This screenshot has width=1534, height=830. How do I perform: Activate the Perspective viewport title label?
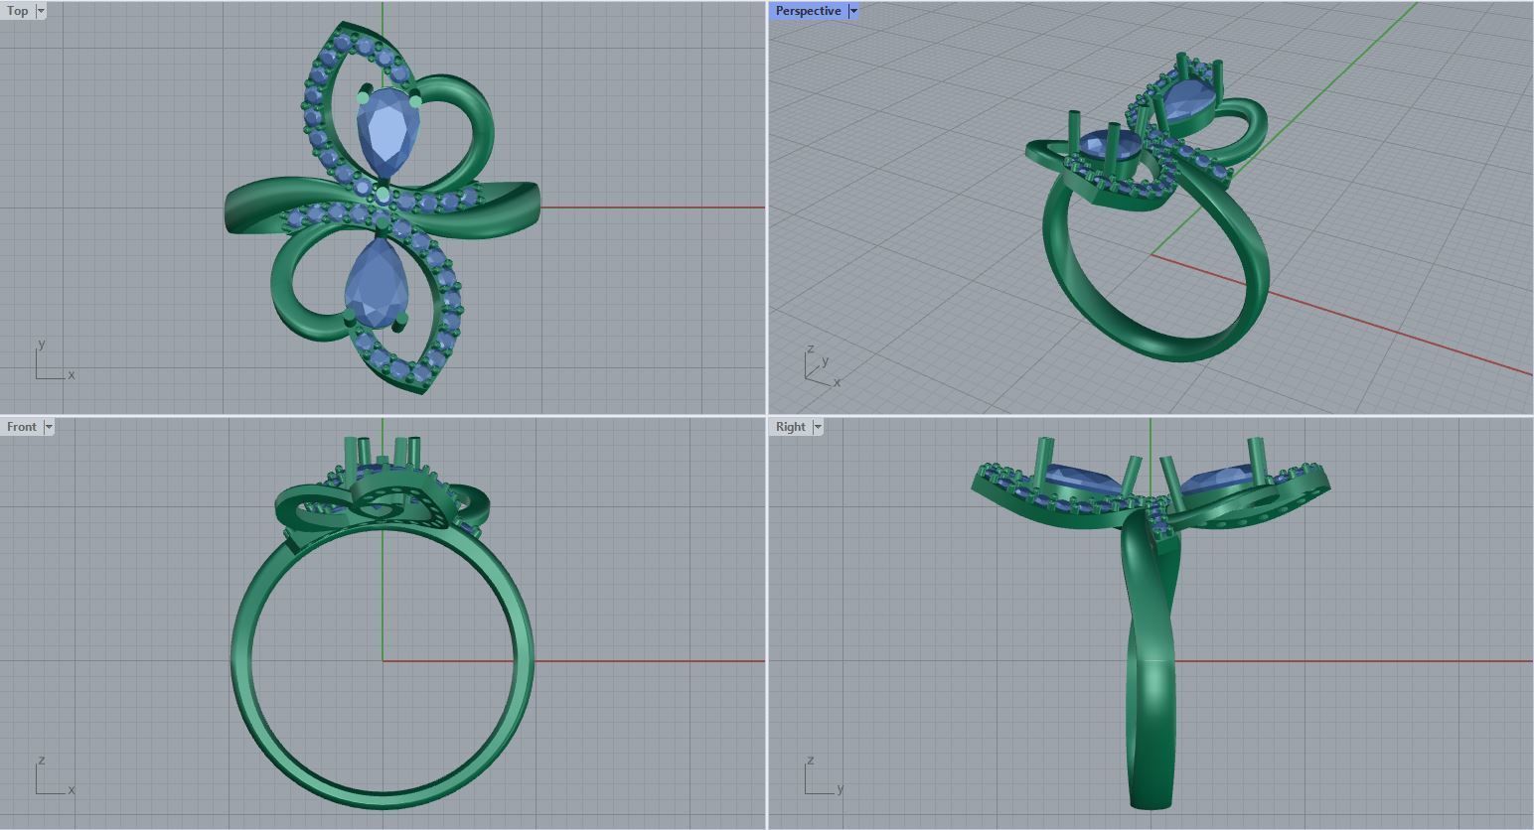point(808,11)
